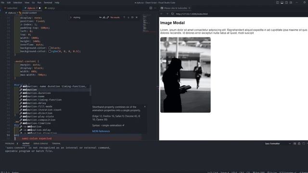This screenshot has width=308, height=173.
Task: Close the find widget
Action: [137, 17]
